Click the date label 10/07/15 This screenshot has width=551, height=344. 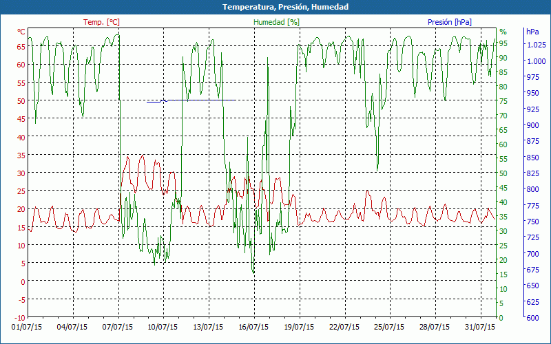pyautogui.click(x=163, y=327)
